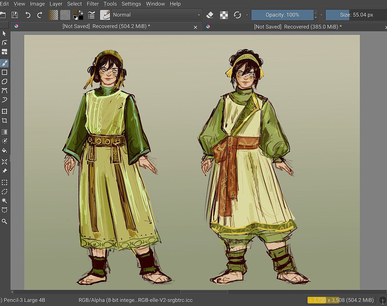Undo the last action

tap(28, 15)
